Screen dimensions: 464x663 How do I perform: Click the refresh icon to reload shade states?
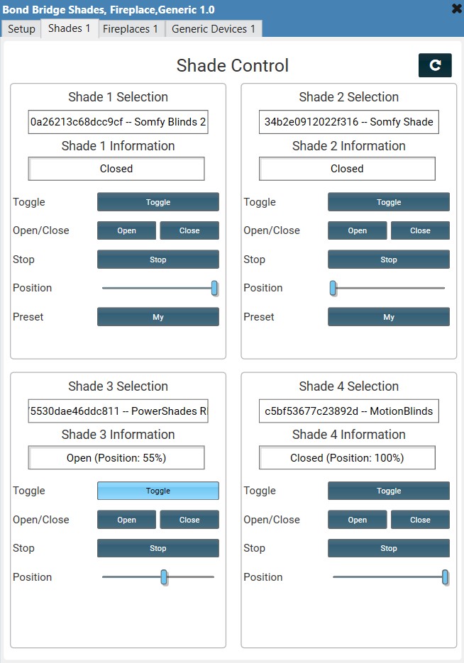435,65
